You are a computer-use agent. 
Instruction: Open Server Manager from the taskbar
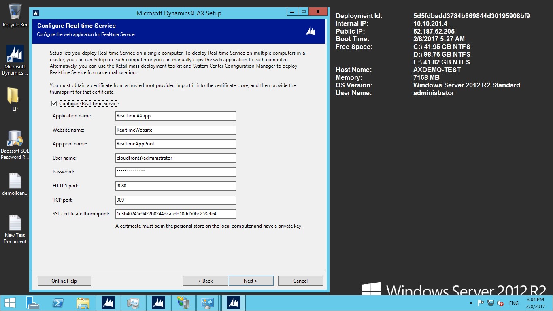(x=33, y=303)
